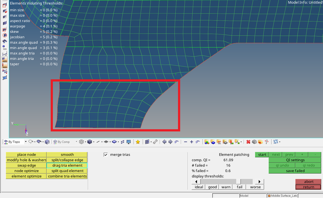This screenshot has height=198, width=323.
Task: Click the left arrow previous view icon
Action: click(164, 142)
